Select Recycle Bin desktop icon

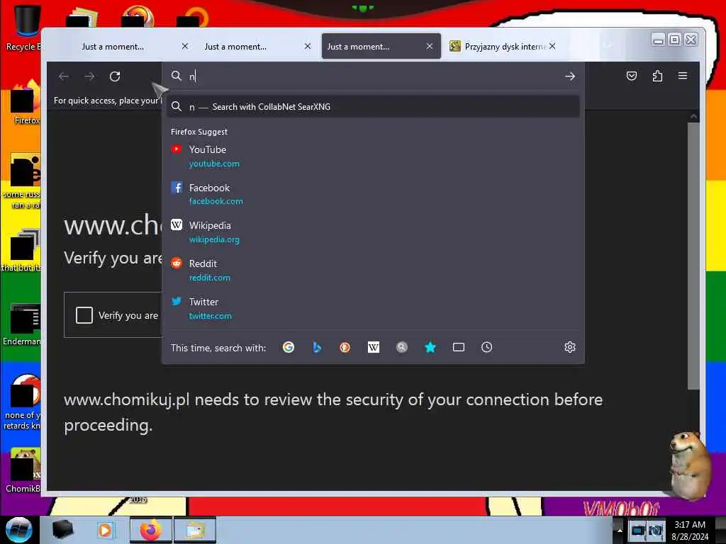pos(24,28)
